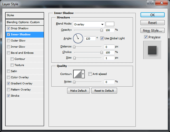Select the Gradient Overlay style label
The height and width of the screenshot is (132, 170).
coord(22,84)
